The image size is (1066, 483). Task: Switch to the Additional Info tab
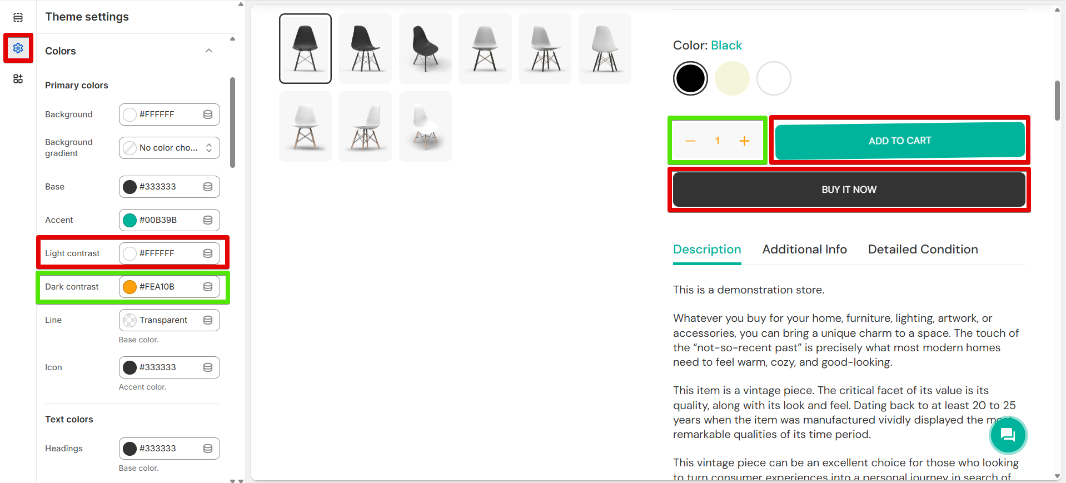pyautogui.click(x=804, y=250)
